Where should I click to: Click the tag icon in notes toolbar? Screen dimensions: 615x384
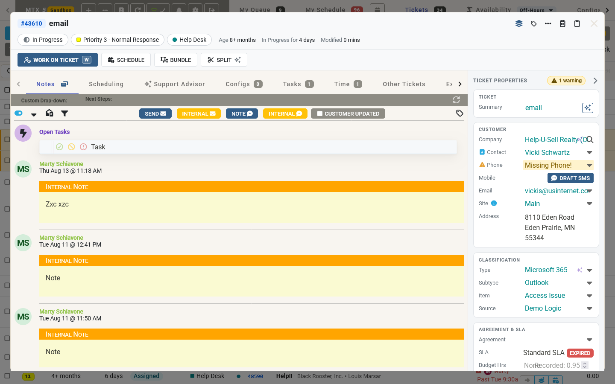click(x=460, y=113)
